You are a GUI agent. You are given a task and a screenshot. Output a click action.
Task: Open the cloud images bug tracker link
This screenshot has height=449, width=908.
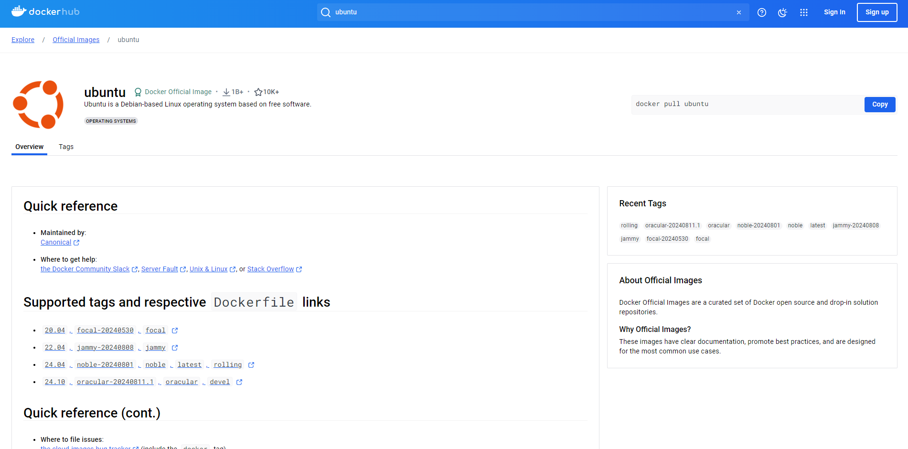pos(85,447)
